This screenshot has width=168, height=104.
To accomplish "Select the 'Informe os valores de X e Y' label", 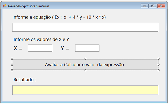I will 41,39.
